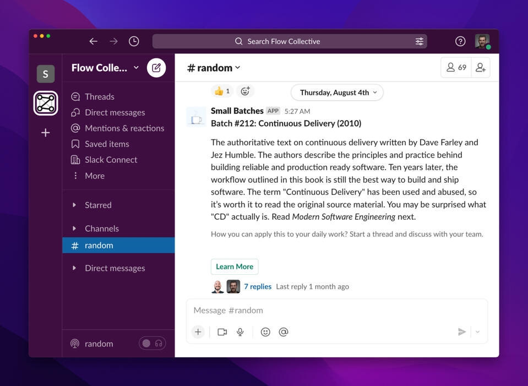This screenshot has height=386, width=528.
Task: Open the user profile avatar
Action: point(482,41)
